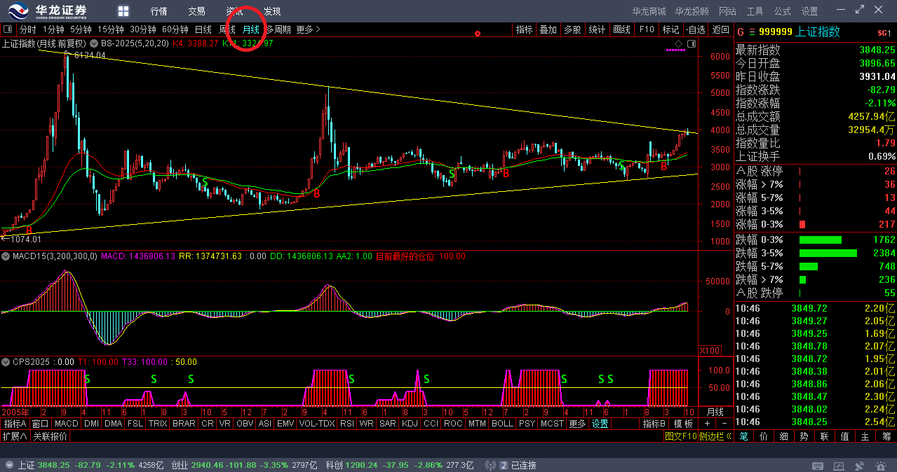Zoom out chart with the − button
897x472 pixels.
tap(724, 424)
